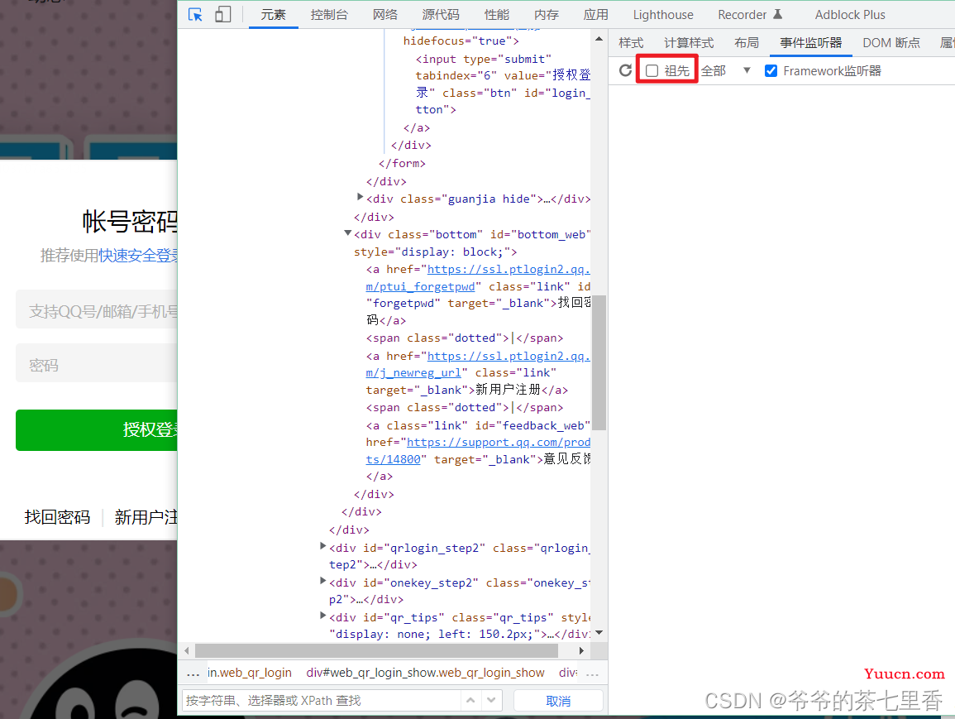Click the 找回密码 link on the page
The width and height of the screenshot is (955, 719).
[x=57, y=517]
